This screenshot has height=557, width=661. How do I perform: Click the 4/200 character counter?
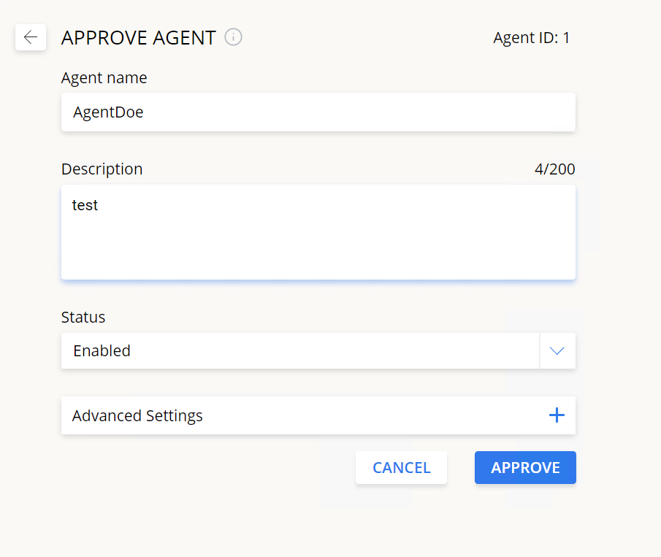(554, 169)
